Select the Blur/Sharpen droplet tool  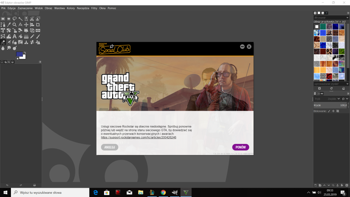[3, 48]
